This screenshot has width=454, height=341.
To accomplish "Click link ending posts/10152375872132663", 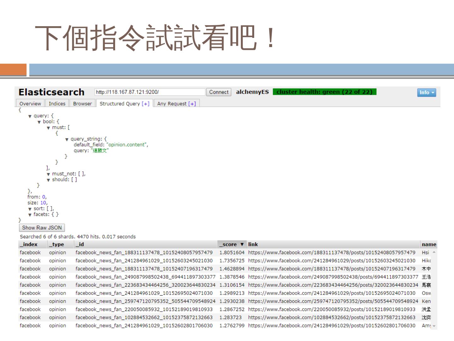I will (332, 317).
